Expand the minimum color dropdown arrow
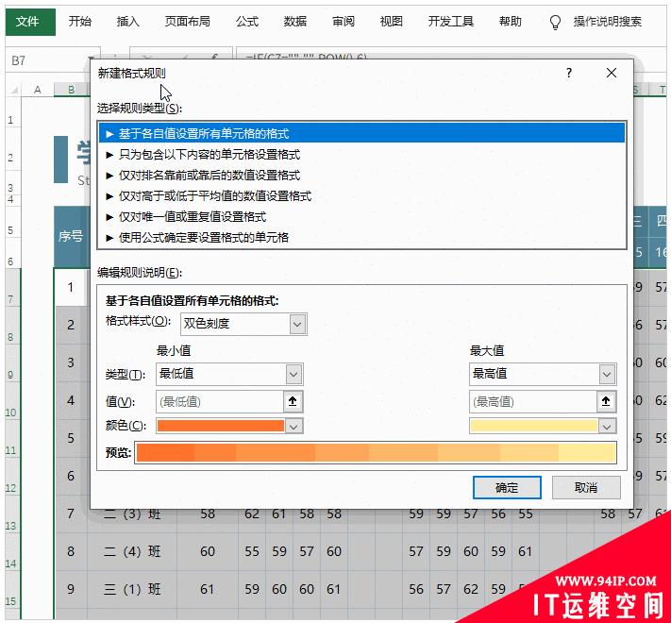The height and width of the screenshot is (623, 671). (294, 426)
